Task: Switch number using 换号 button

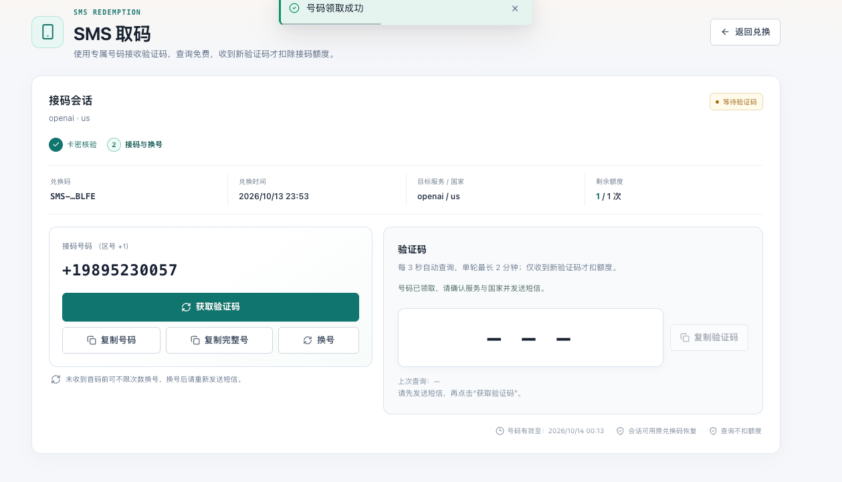Action: click(318, 340)
